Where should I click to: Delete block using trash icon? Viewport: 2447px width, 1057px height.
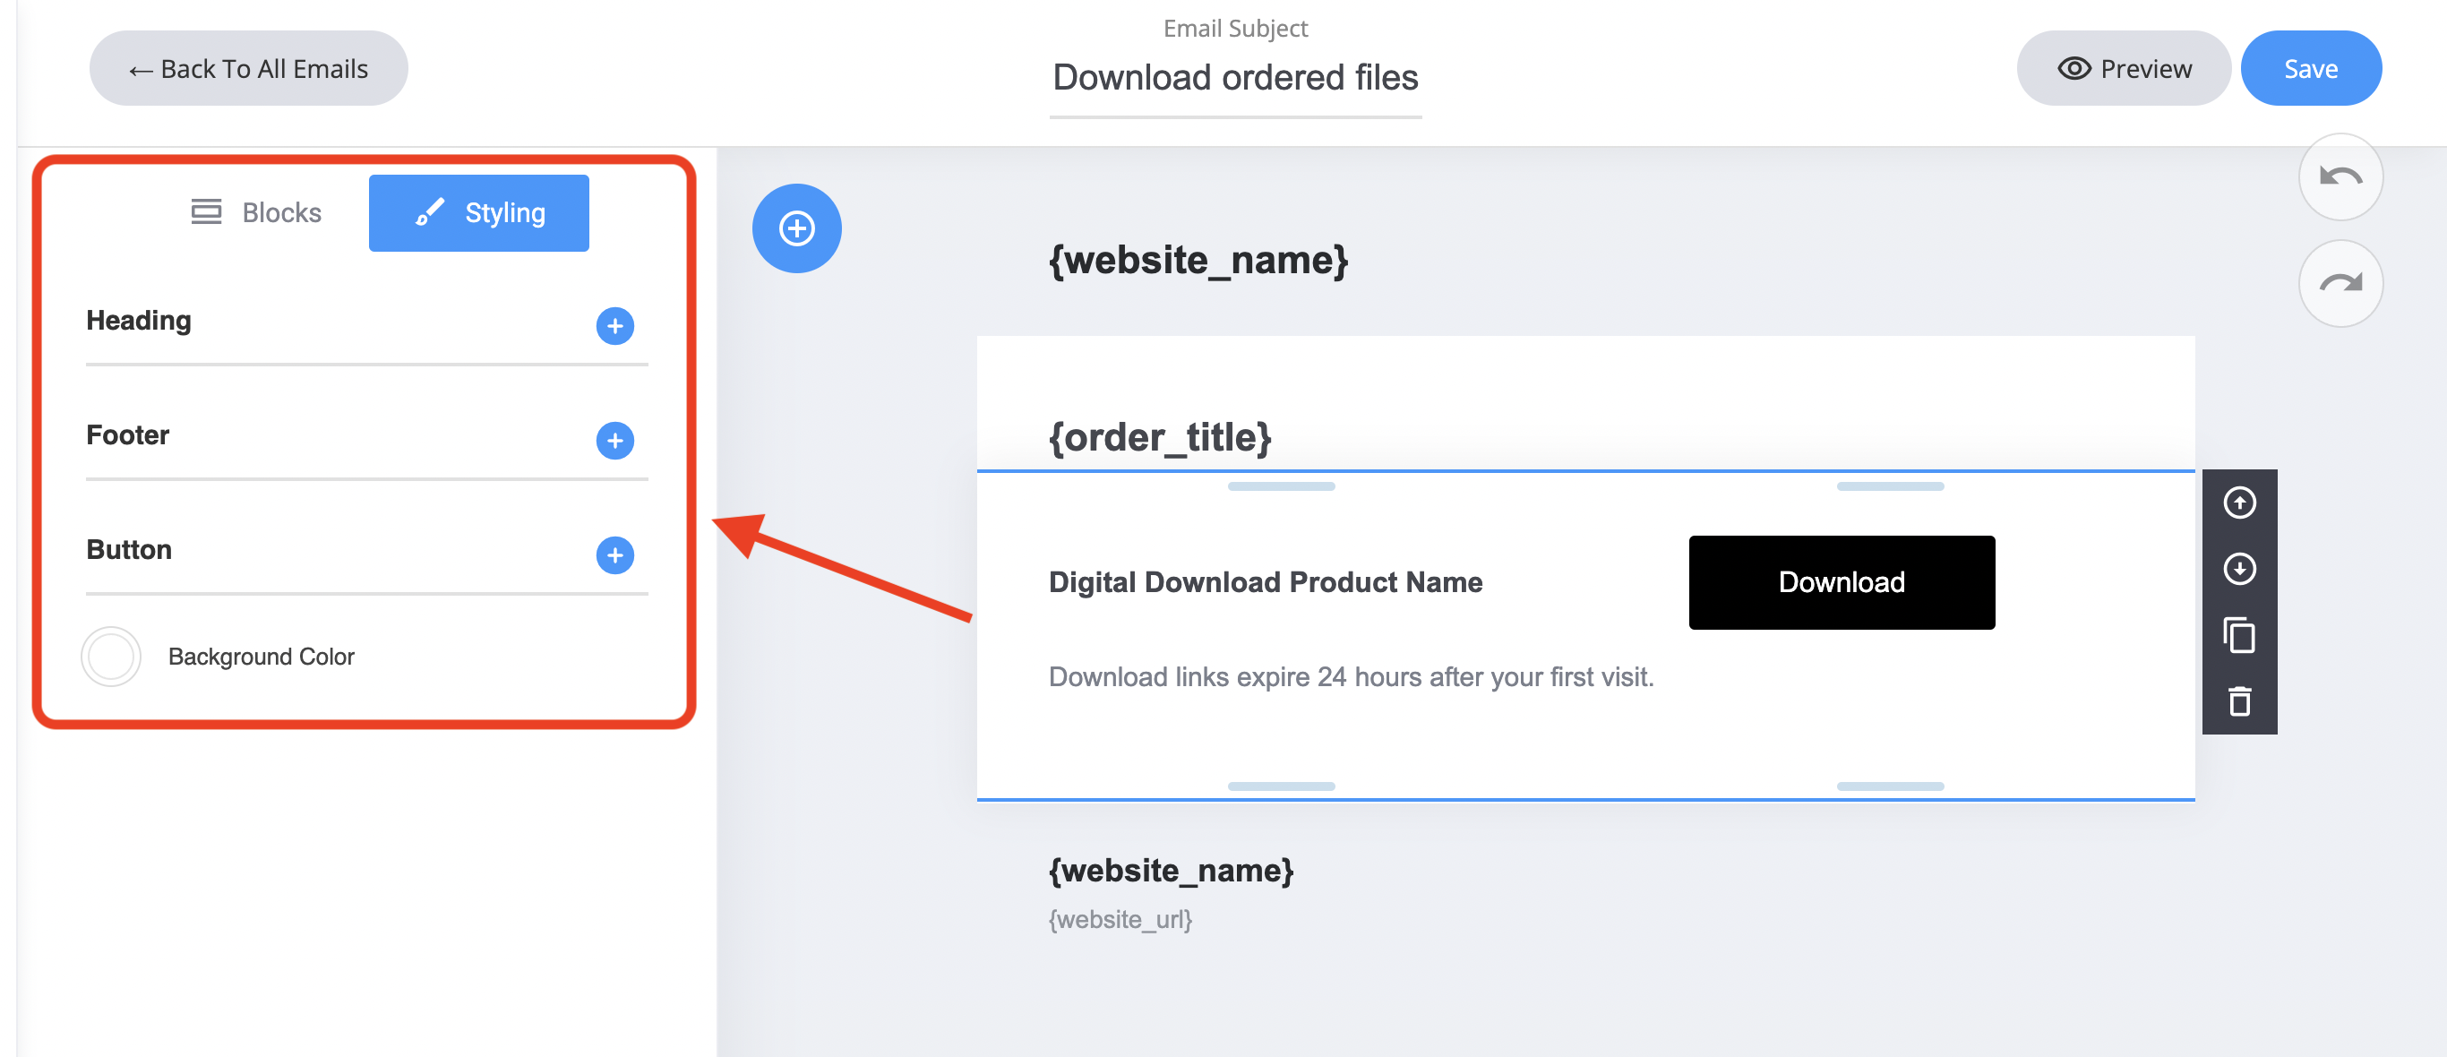pos(2239,701)
